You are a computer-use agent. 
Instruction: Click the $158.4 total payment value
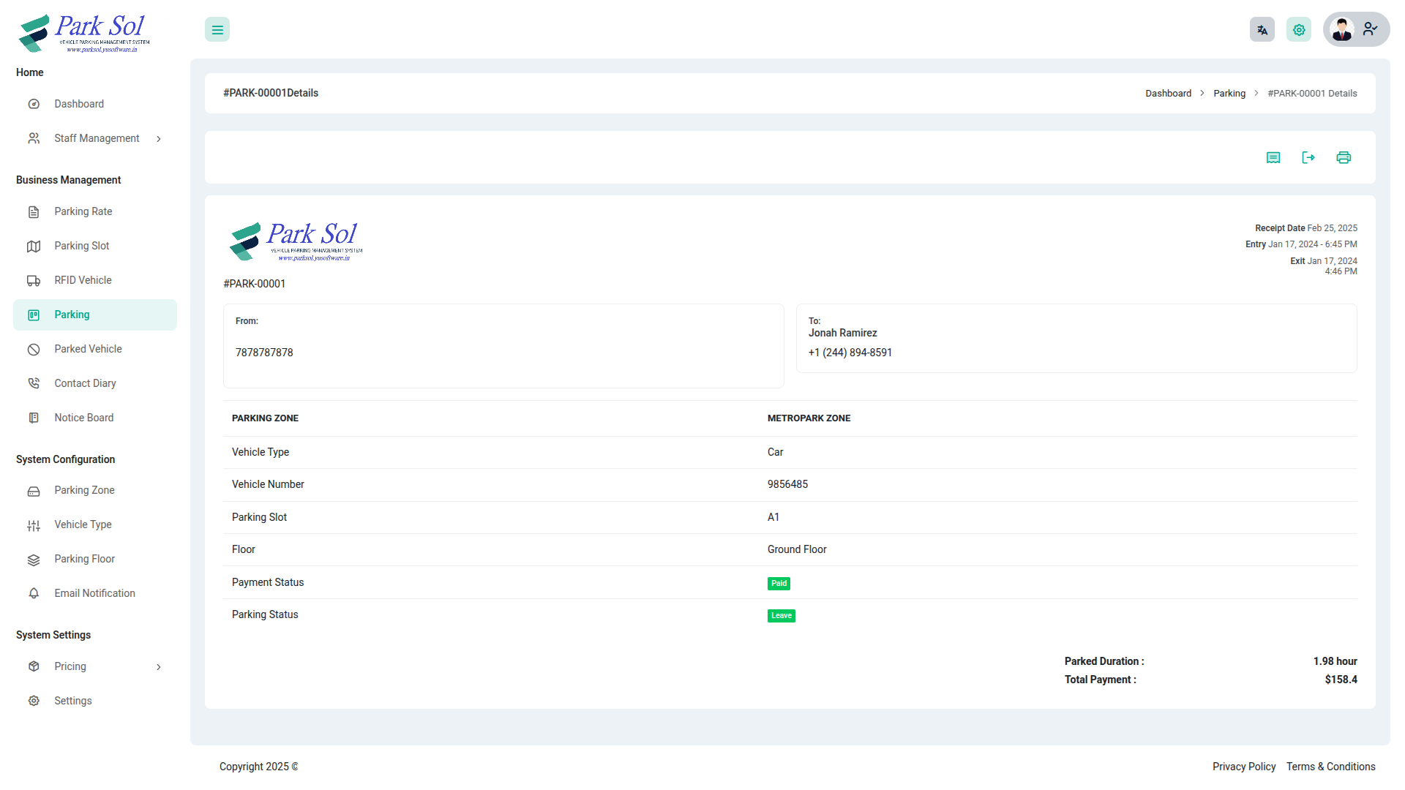point(1341,680)
